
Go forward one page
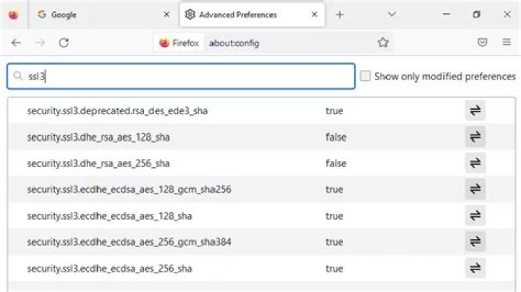coord(40,43)
